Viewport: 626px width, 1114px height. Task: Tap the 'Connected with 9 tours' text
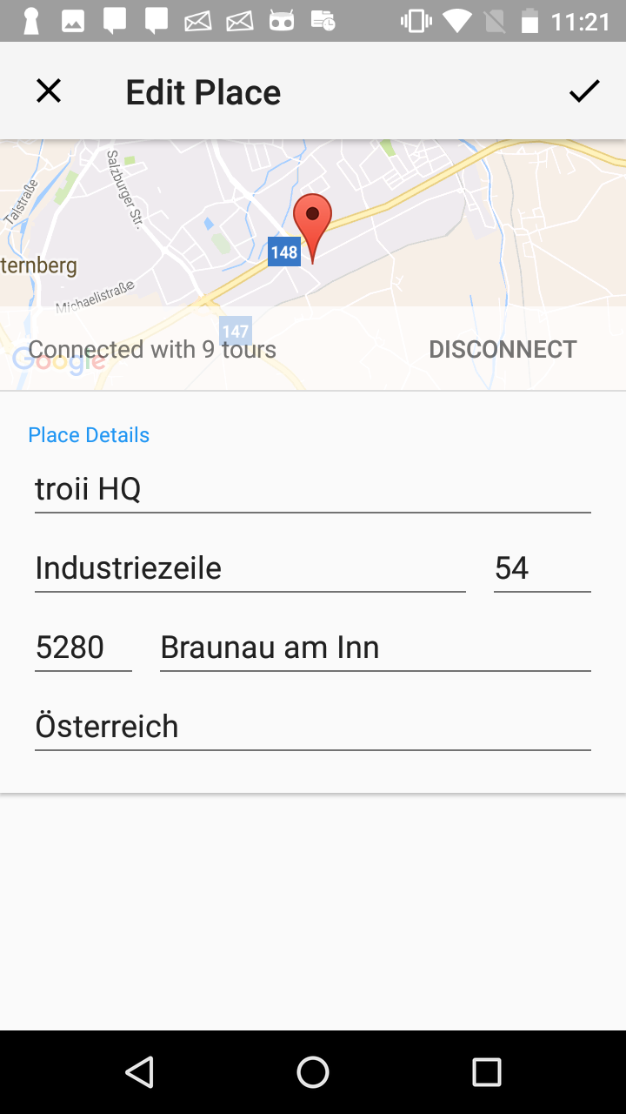[152, 350]
